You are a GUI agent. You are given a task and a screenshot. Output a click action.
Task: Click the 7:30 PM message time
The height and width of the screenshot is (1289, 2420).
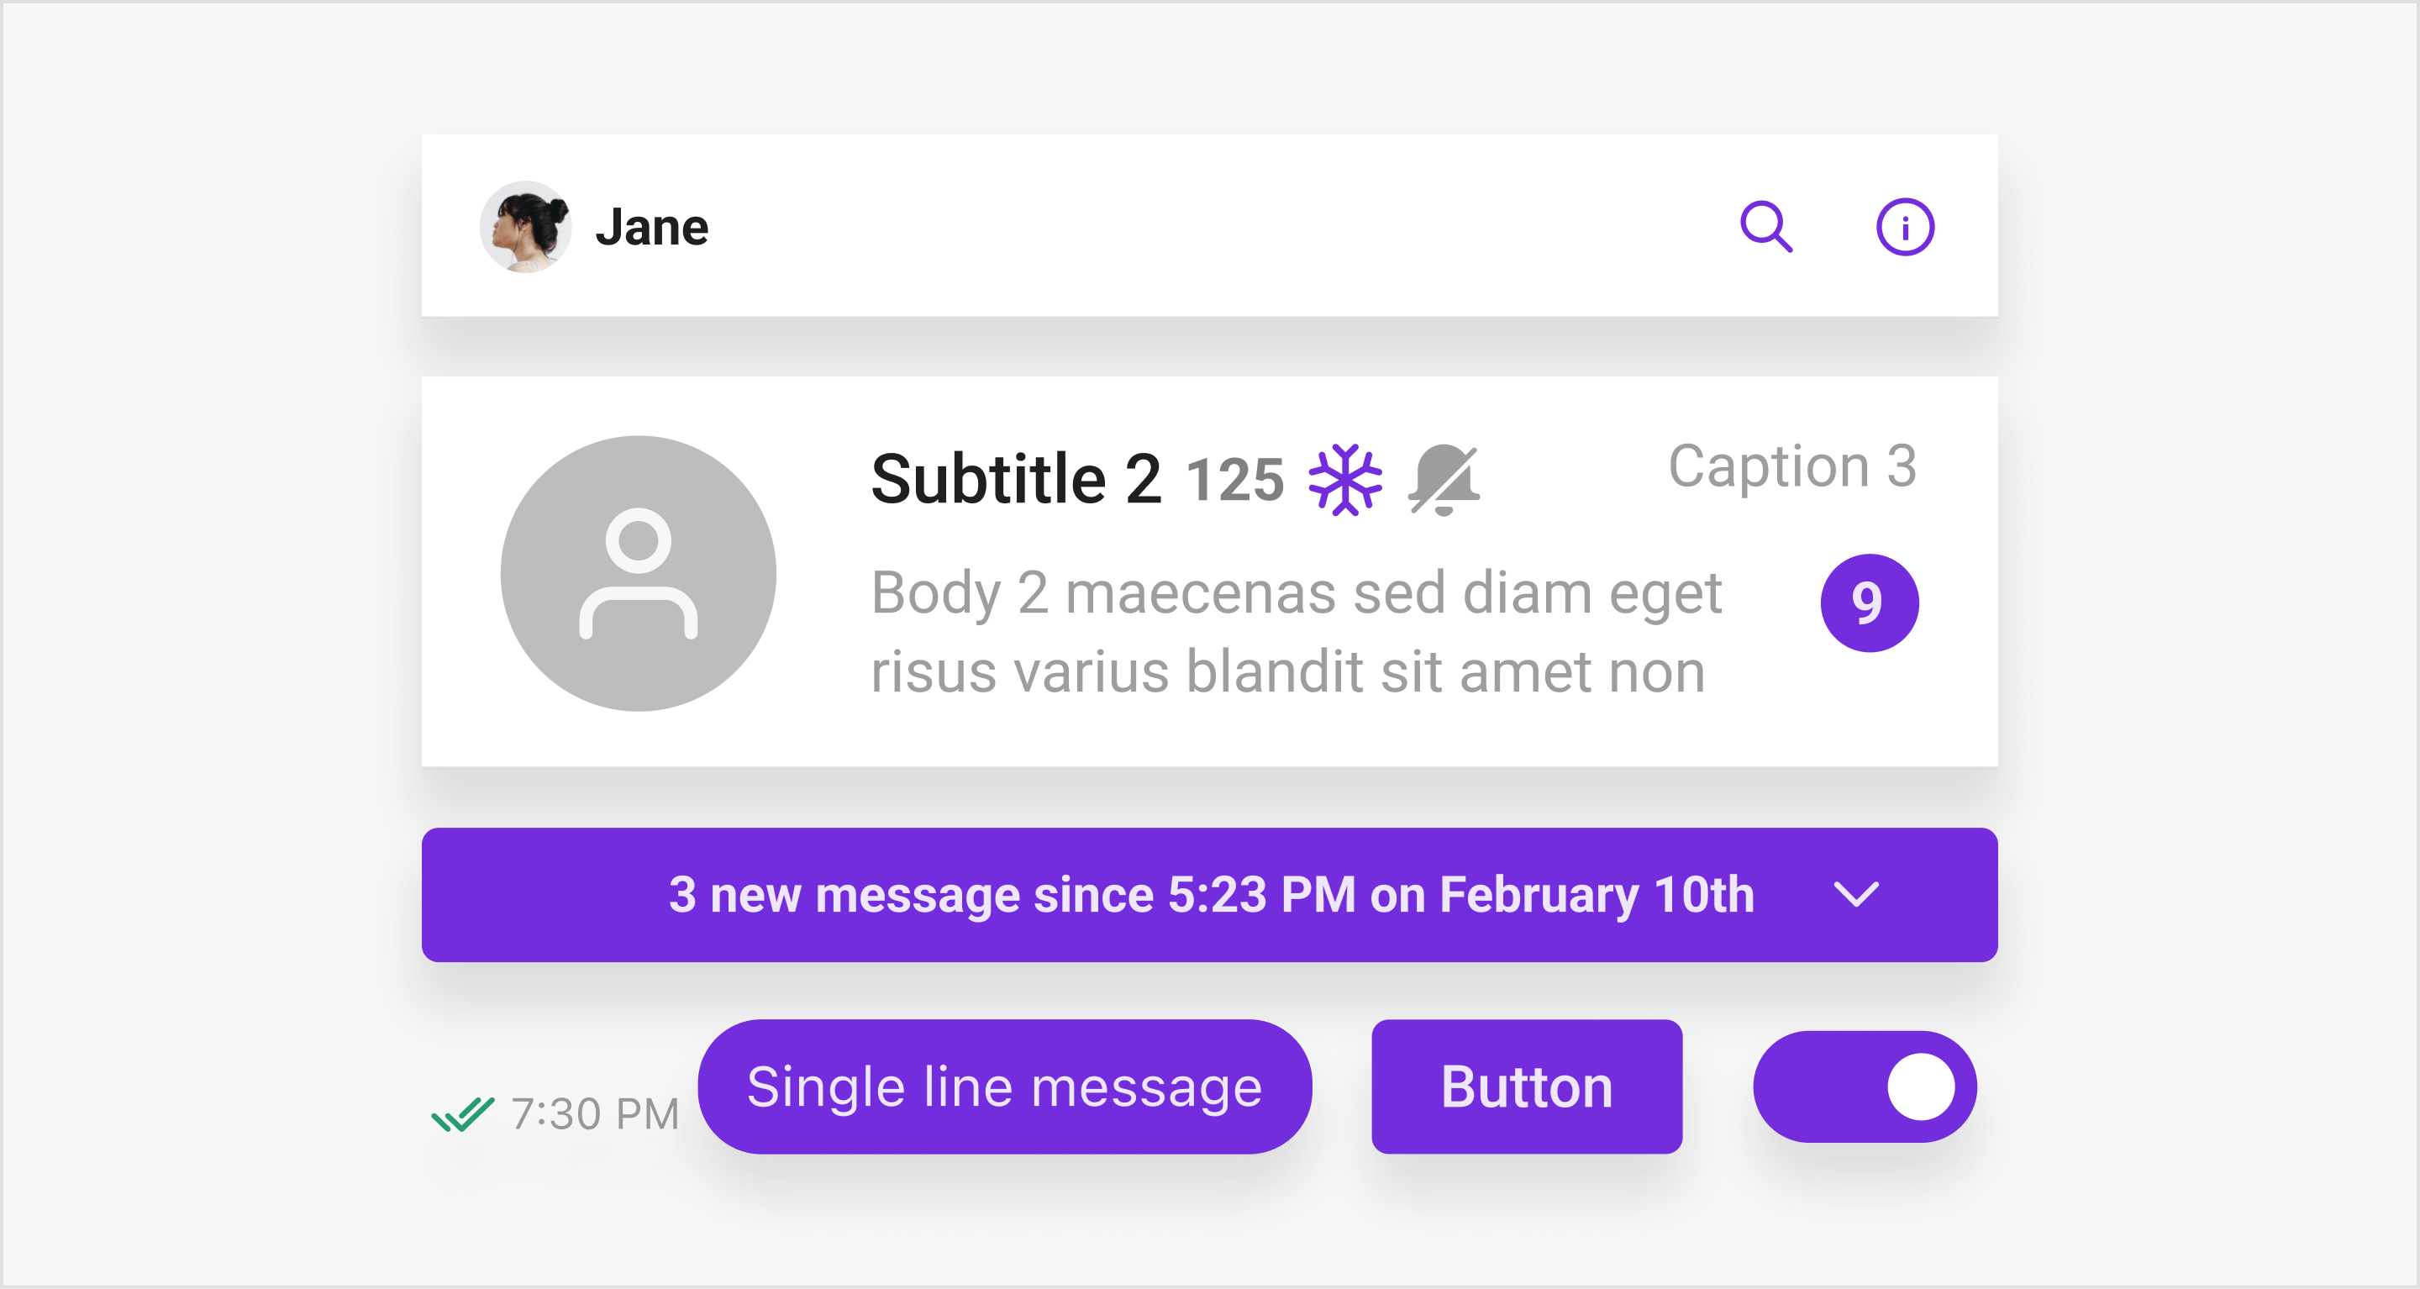pos(596,1114)
